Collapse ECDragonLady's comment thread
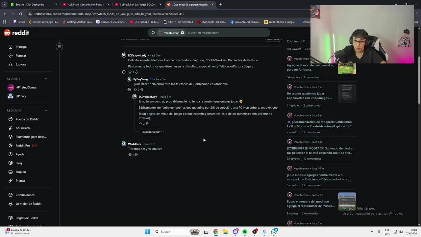The width and height of the screenshot is (421, 237). coord(124,72)
